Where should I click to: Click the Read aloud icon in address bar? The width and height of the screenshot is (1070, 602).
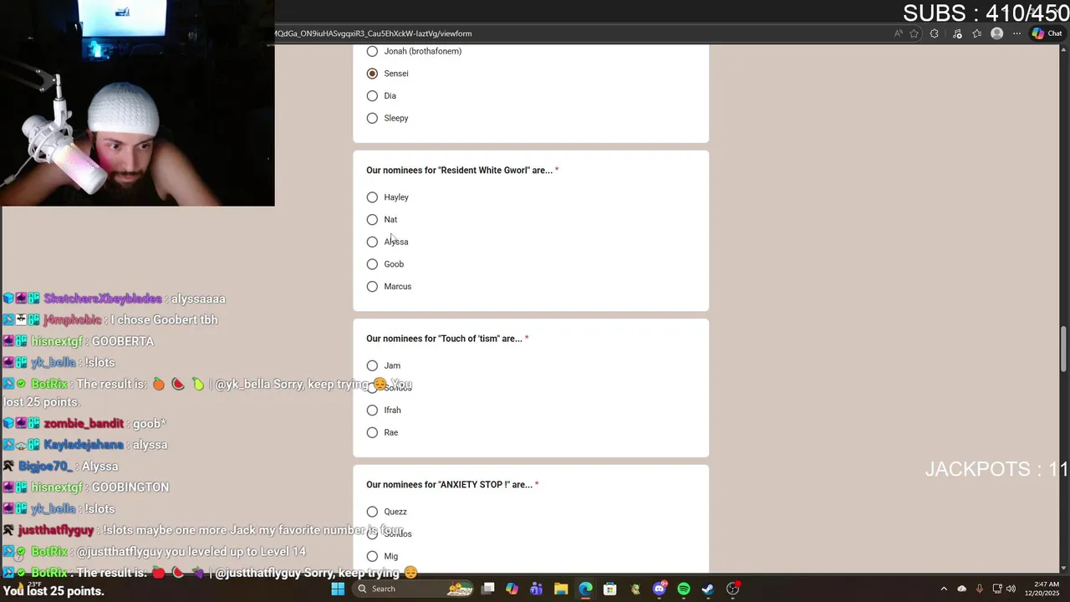click(x=899, y=33)
